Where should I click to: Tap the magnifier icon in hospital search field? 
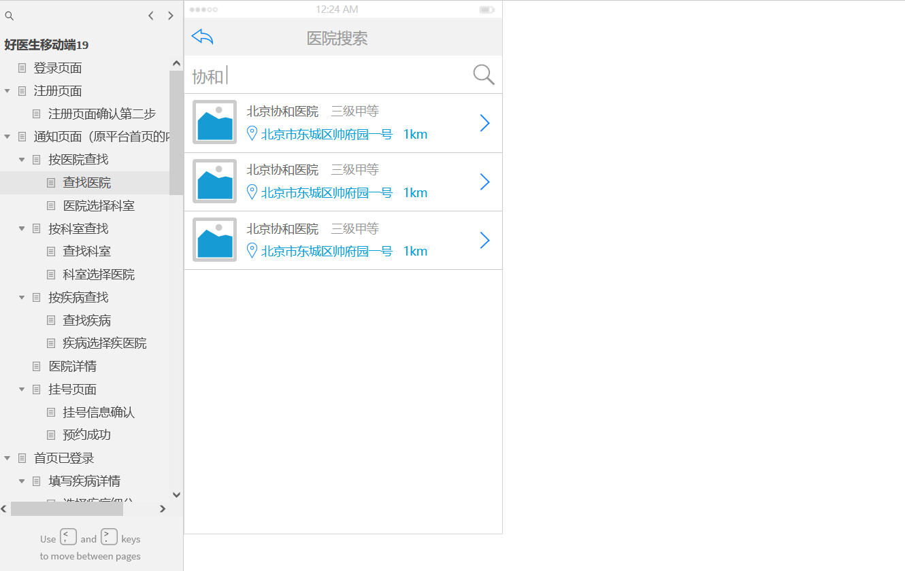point(484,75)
